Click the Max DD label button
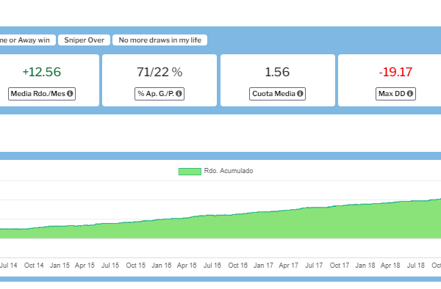Screen dimensions: 441x289 click(395, 94)
